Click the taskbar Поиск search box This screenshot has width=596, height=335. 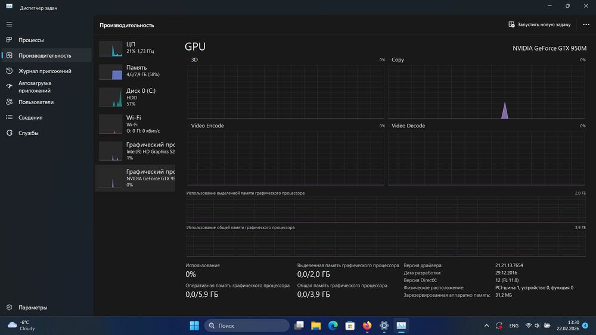tap(247, 325)
